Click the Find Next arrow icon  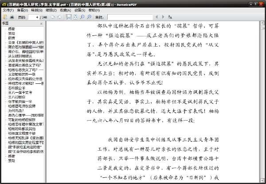point(163,17)
